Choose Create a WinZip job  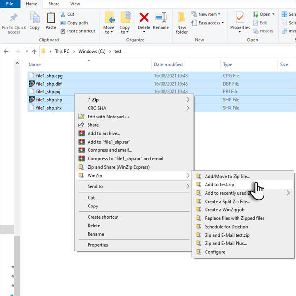(243, 210)
